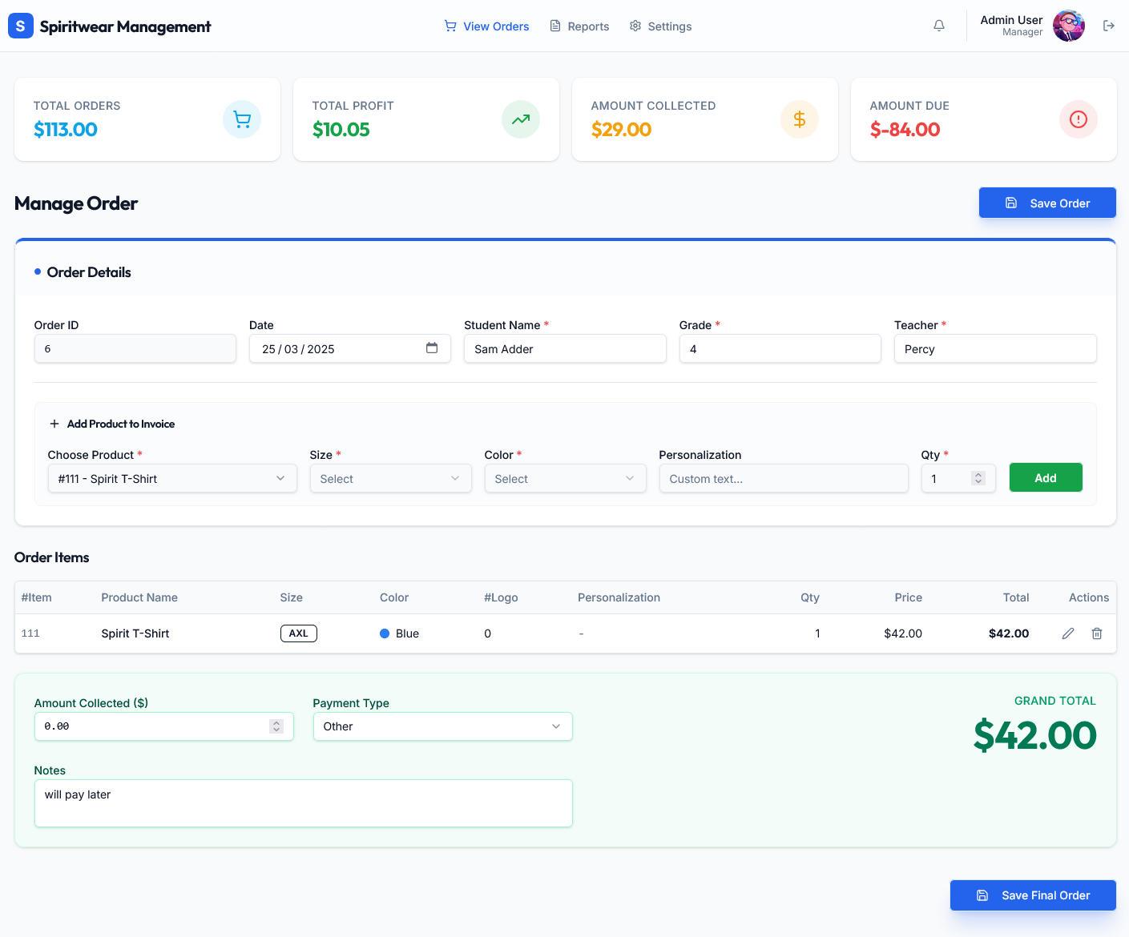Click the Order Items heading
Image resolution: width=1129 pixels, height=937 pixels.
point(52,557)
